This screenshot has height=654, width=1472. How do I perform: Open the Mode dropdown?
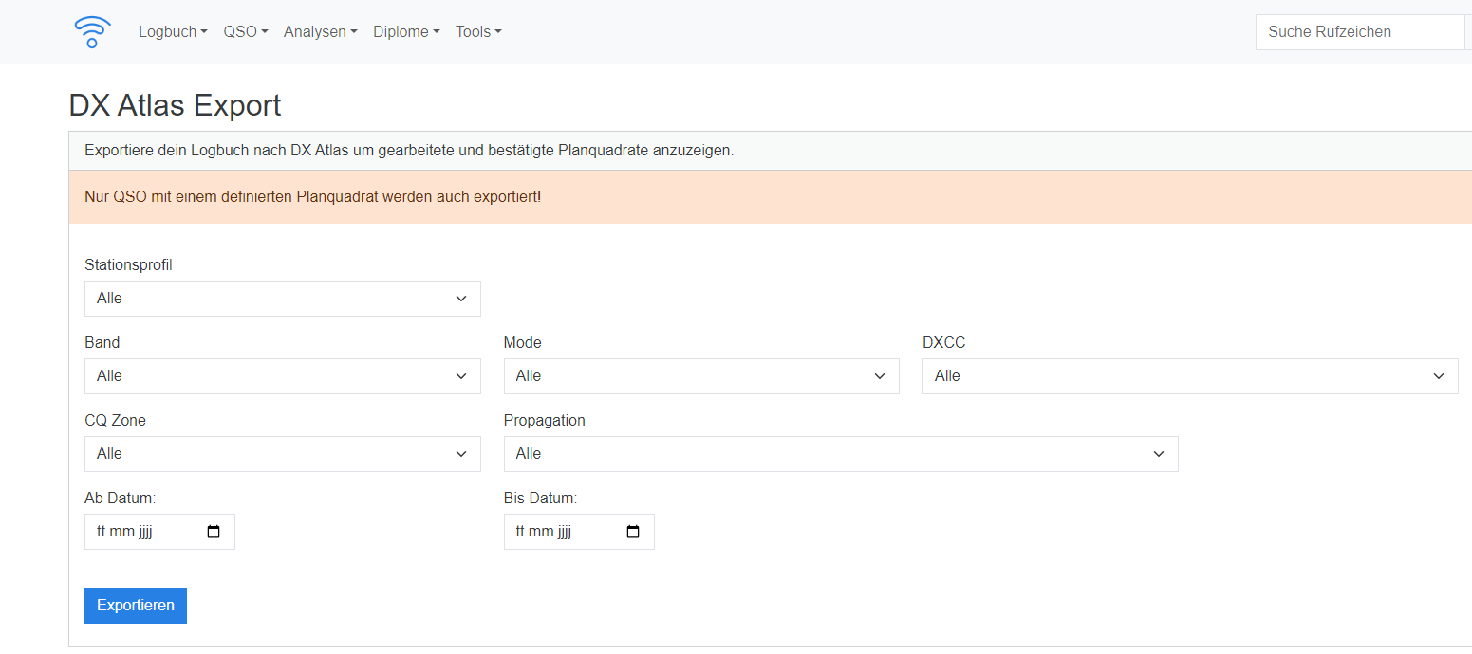point(700,376)
